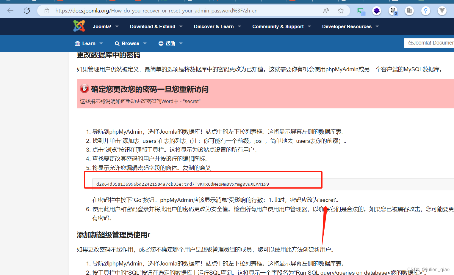Click the paragraph starting 如果更改密码不起作用
Screen dimensions: 454x275
coord(206,249)
